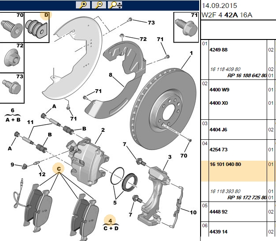Open part number 4404 J6
276x241 pixels.
tap(218, 130)
